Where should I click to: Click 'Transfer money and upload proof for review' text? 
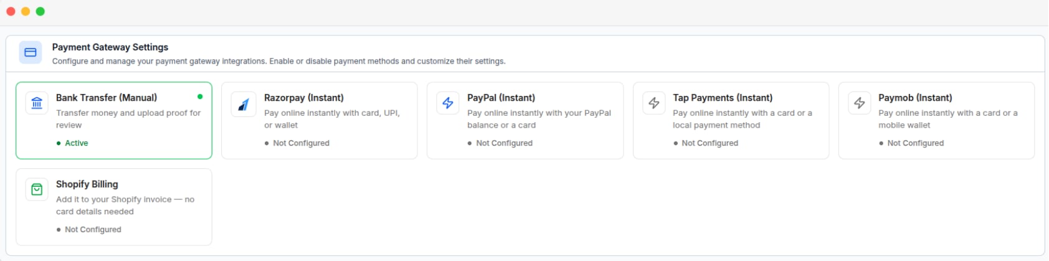pyautogui.click(x=128, y=119)
